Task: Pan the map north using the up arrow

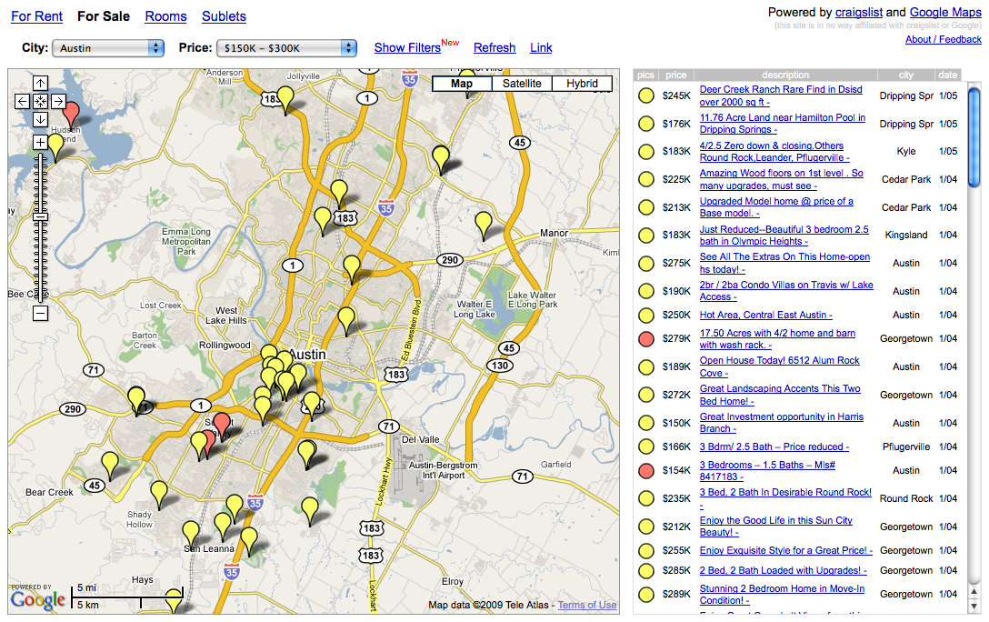Action: (x=40, y=83)
